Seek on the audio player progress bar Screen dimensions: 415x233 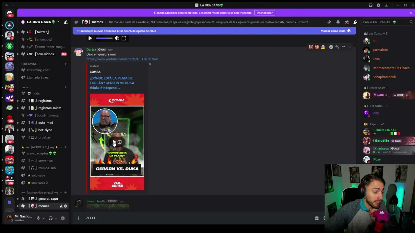tap(104, 38)
